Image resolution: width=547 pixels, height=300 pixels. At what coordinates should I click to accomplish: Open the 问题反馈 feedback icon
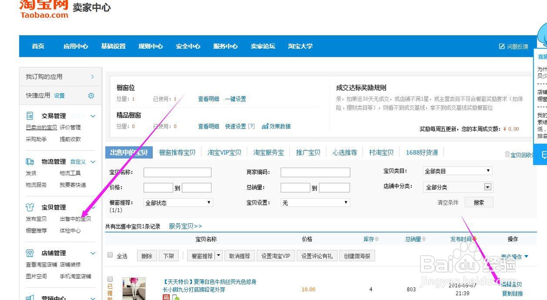click(x=502, y=46)
